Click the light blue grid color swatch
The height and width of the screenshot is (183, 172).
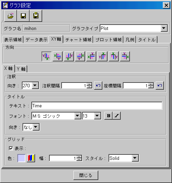[x=21, y=158]
